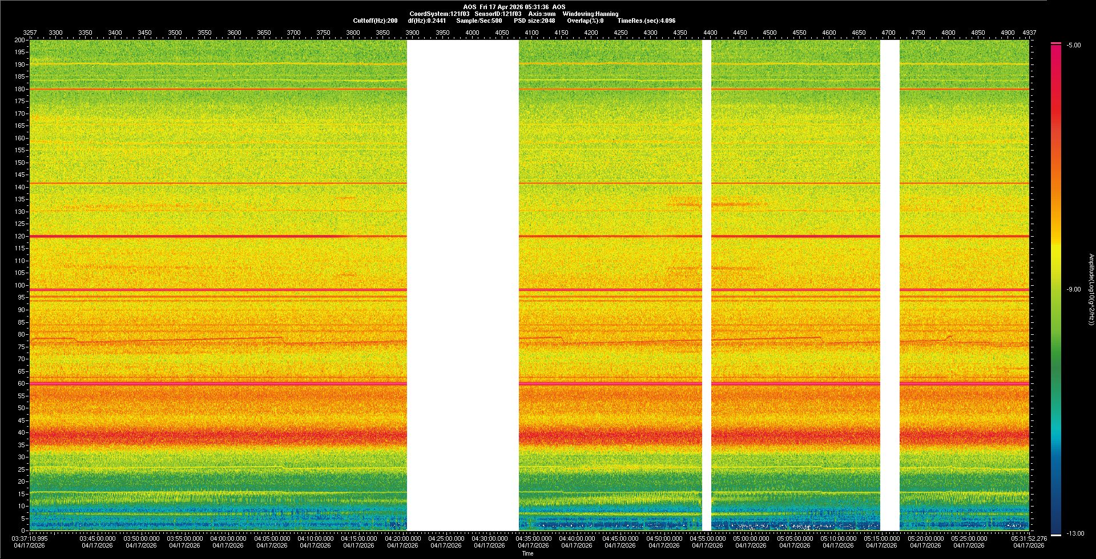This screenshot has height=559, width=1096.
Task: Click the TimeRes.(sec):4.096 header text
Action: 646,21
